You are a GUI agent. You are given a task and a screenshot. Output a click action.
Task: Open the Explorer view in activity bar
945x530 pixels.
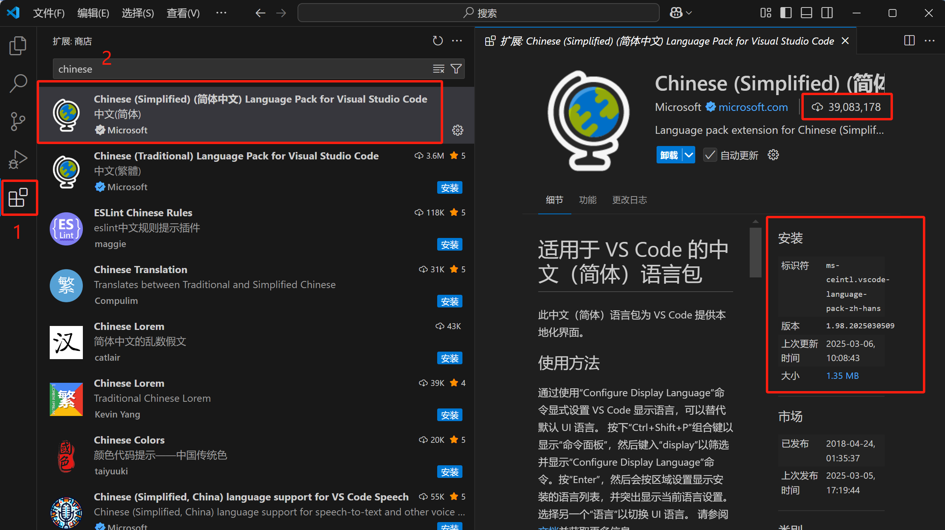[18, 46]
